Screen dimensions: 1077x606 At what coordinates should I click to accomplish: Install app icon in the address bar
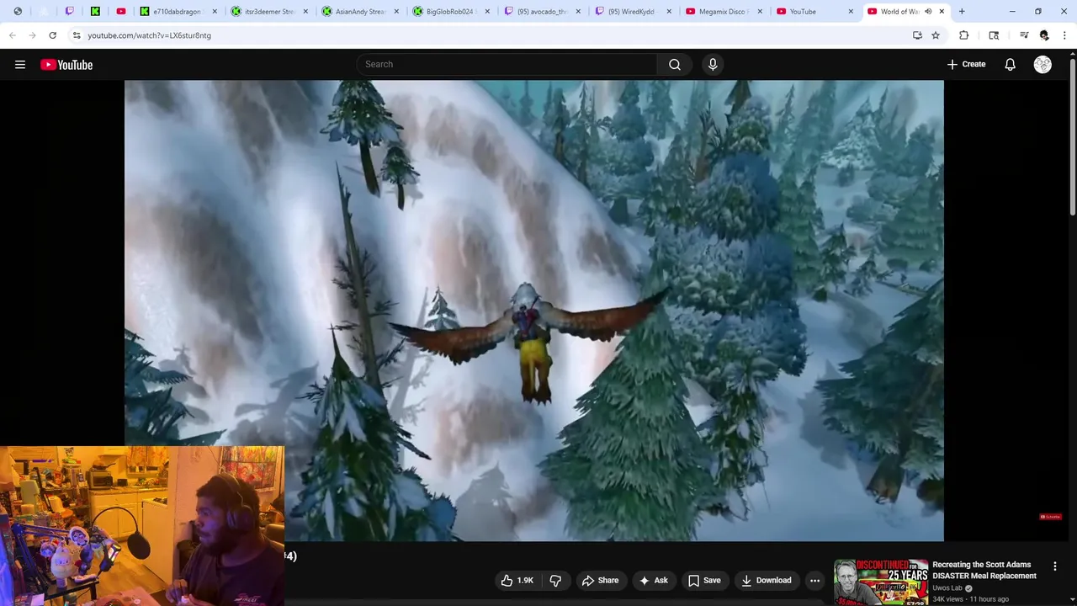pos(917,35)
